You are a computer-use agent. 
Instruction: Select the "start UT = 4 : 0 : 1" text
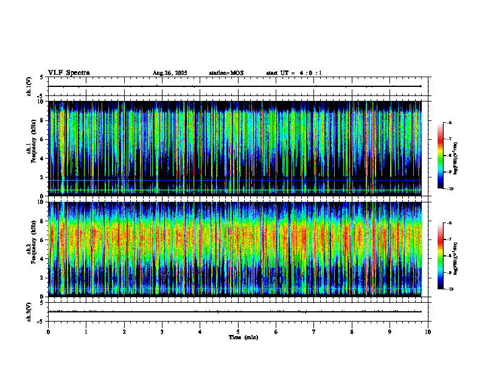294,73
